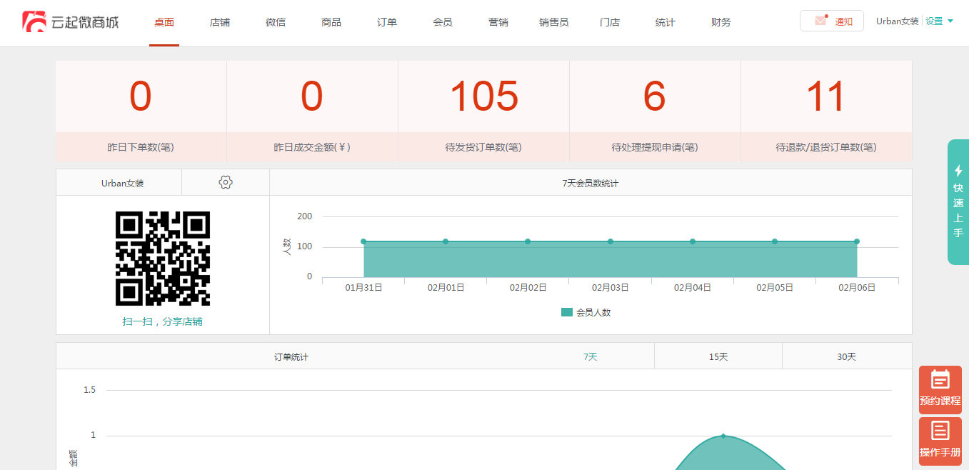Click the 通知 envelope icon
The image size is (969, 470).
click(820, 21)
